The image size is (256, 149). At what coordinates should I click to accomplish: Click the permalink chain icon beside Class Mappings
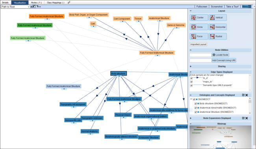point(69,2)
